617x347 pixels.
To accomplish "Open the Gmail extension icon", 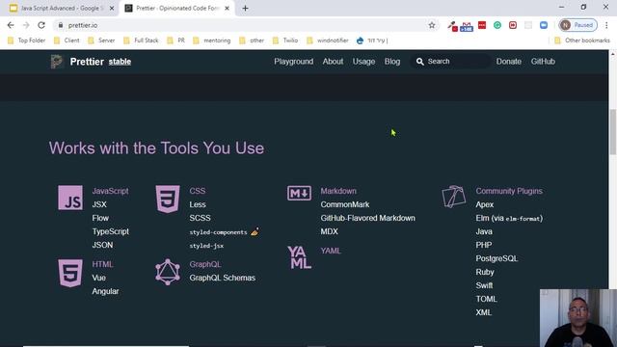I will pos(467,26).
